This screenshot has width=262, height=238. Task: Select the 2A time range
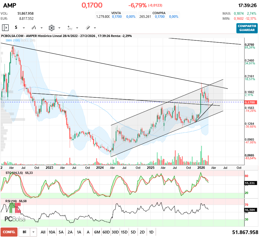70,232
